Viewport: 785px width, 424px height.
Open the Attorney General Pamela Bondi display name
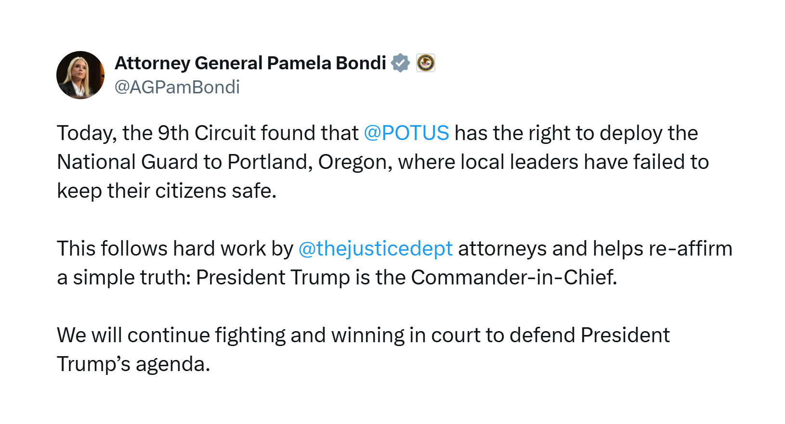(x=250, y=63)
